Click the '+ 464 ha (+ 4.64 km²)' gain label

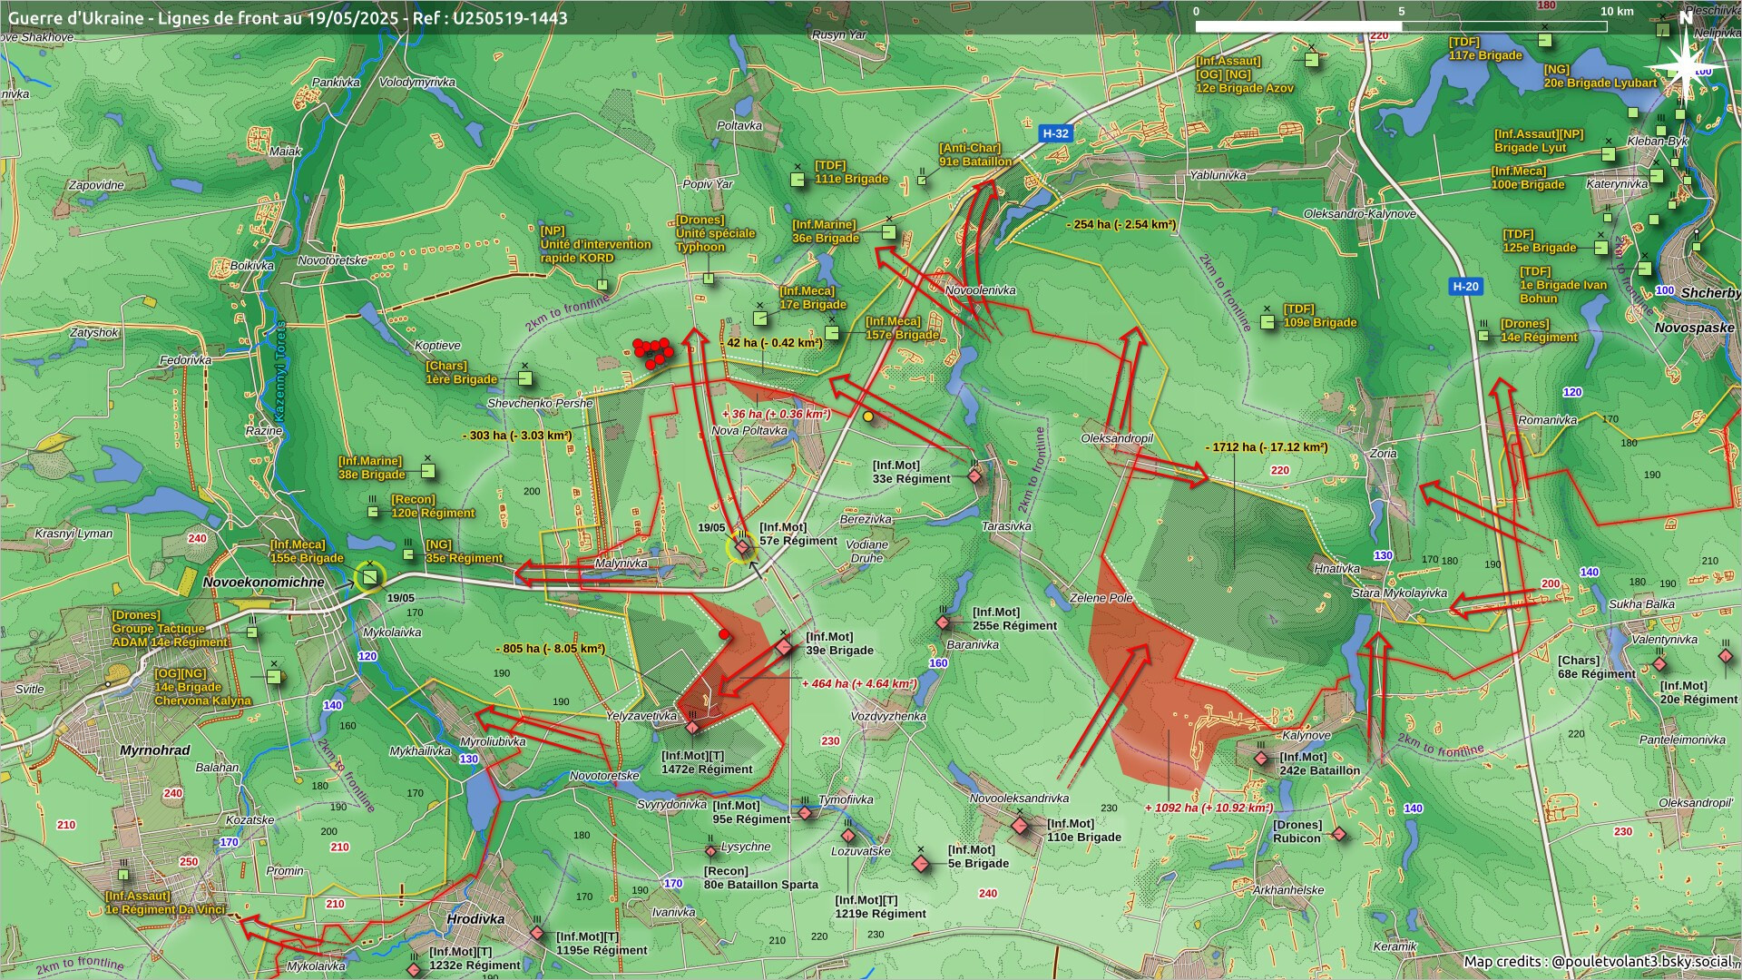pyautogui.click(x=860, y=684)
